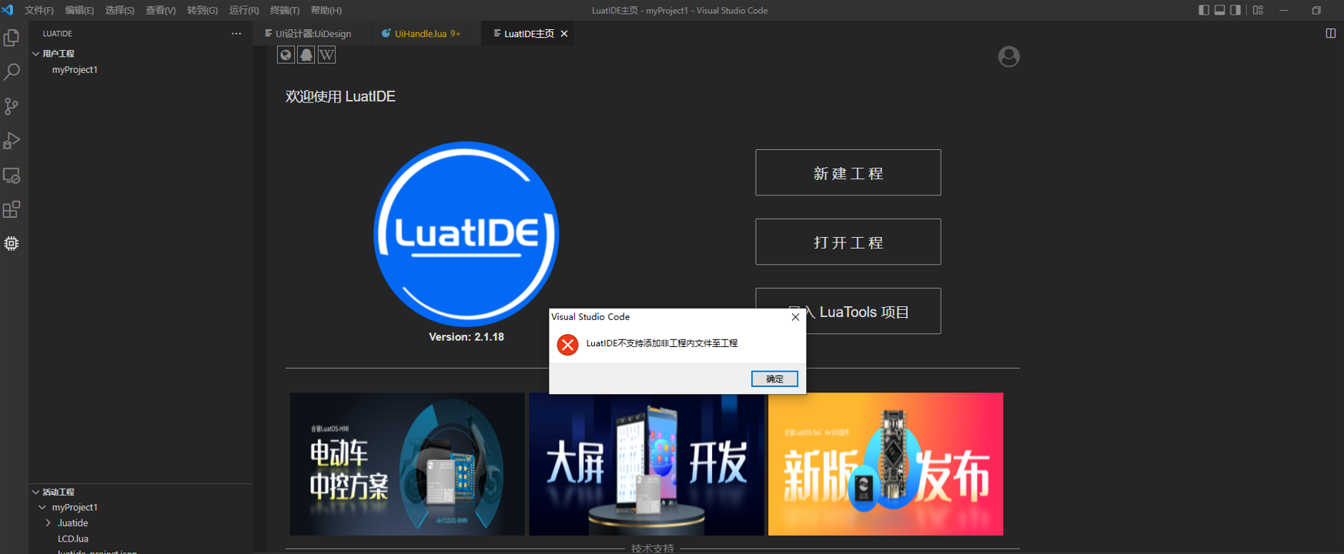This screenshot has width=1344, height=554.
Task: Switch to the UiHandle.lua tab
Action: (x=426, y=34)
